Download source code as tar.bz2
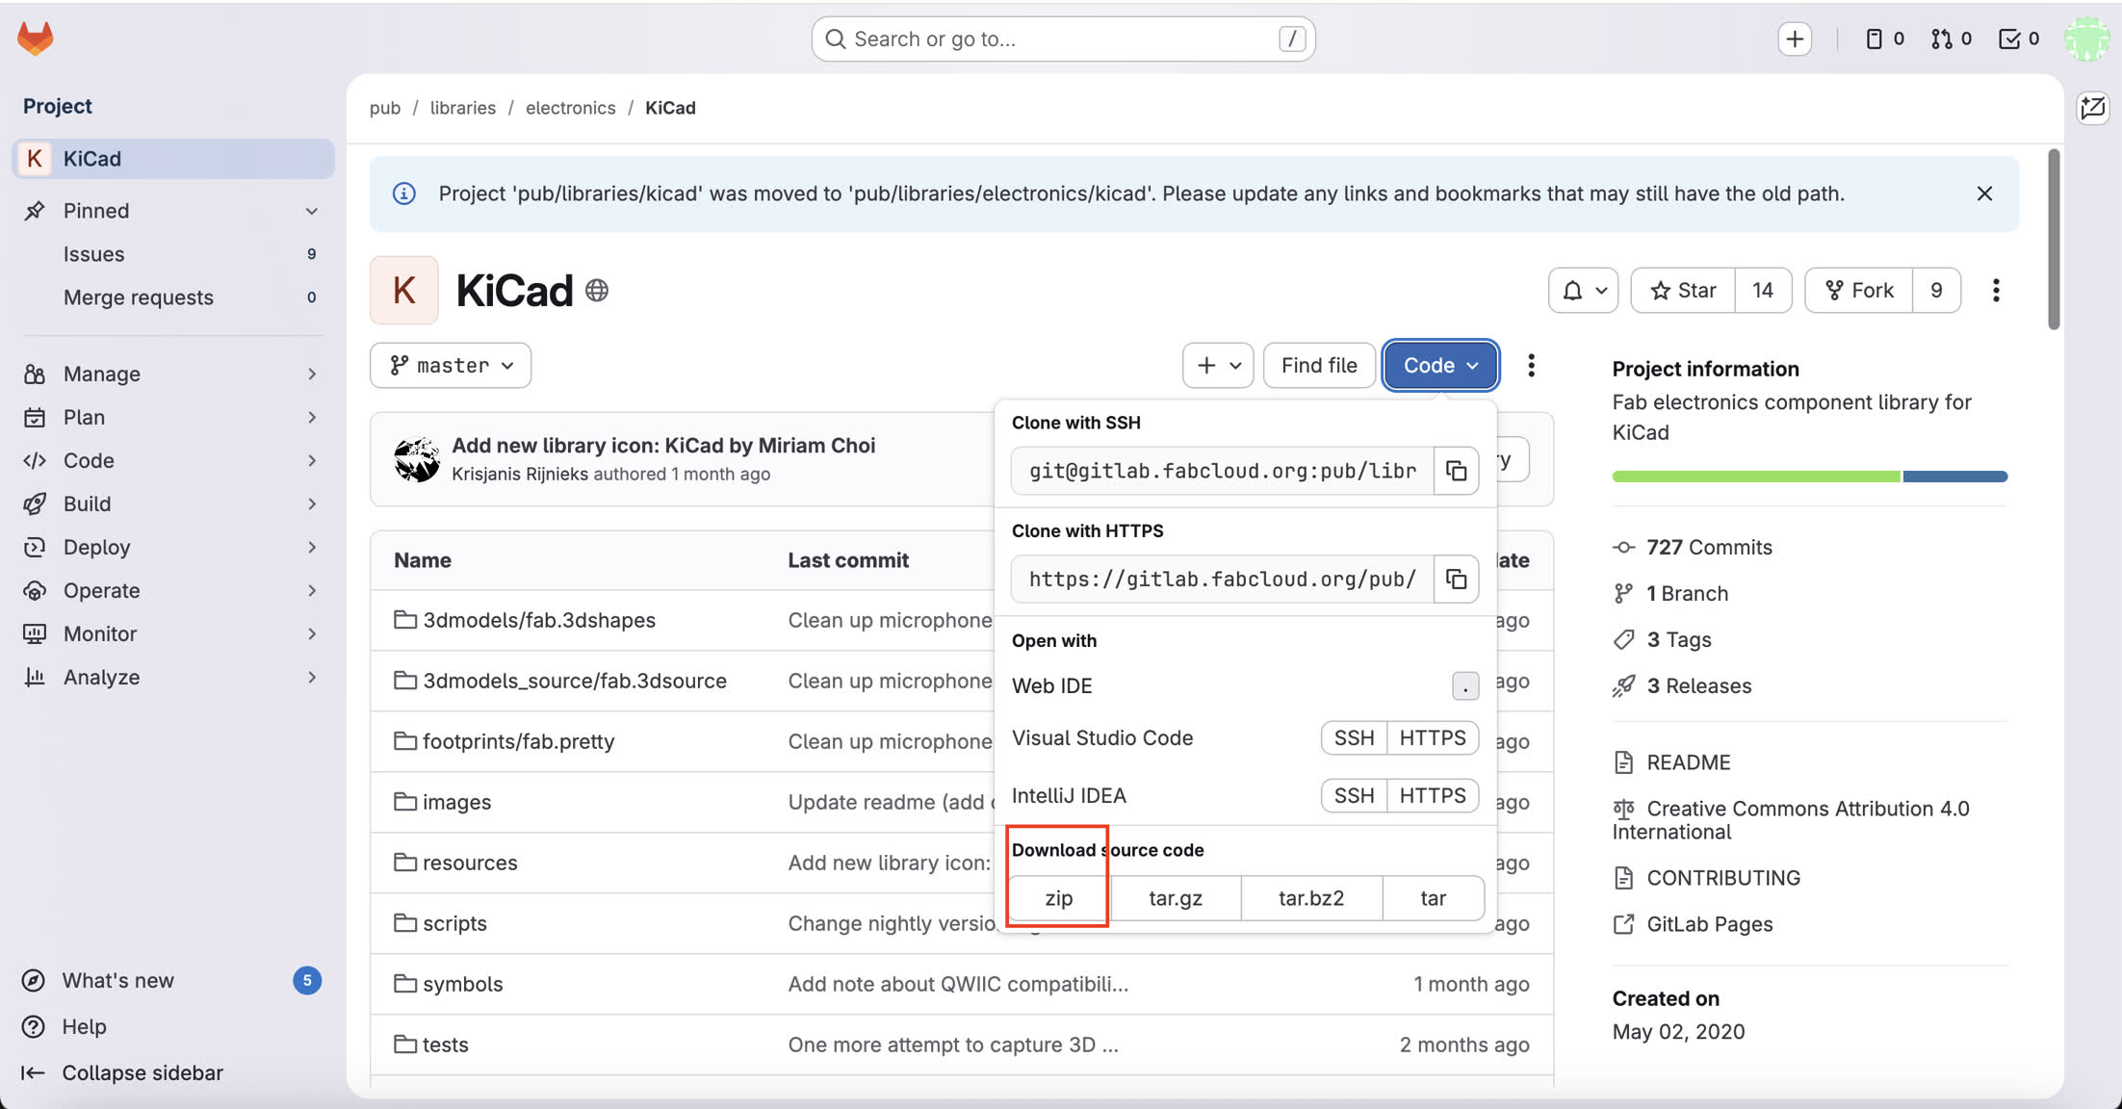Image resolution: width=2122 pixels, height=1109 pixels. pyautogui.click(x=1311, y=898)
